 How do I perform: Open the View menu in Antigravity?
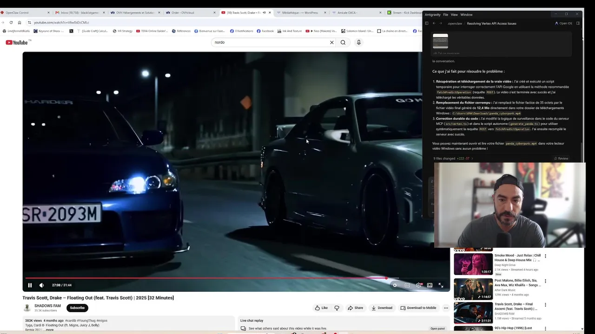pos(454,15)
